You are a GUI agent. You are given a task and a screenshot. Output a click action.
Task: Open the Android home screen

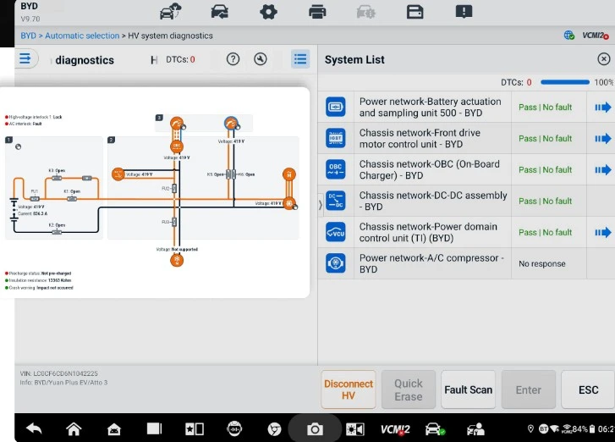74,429
